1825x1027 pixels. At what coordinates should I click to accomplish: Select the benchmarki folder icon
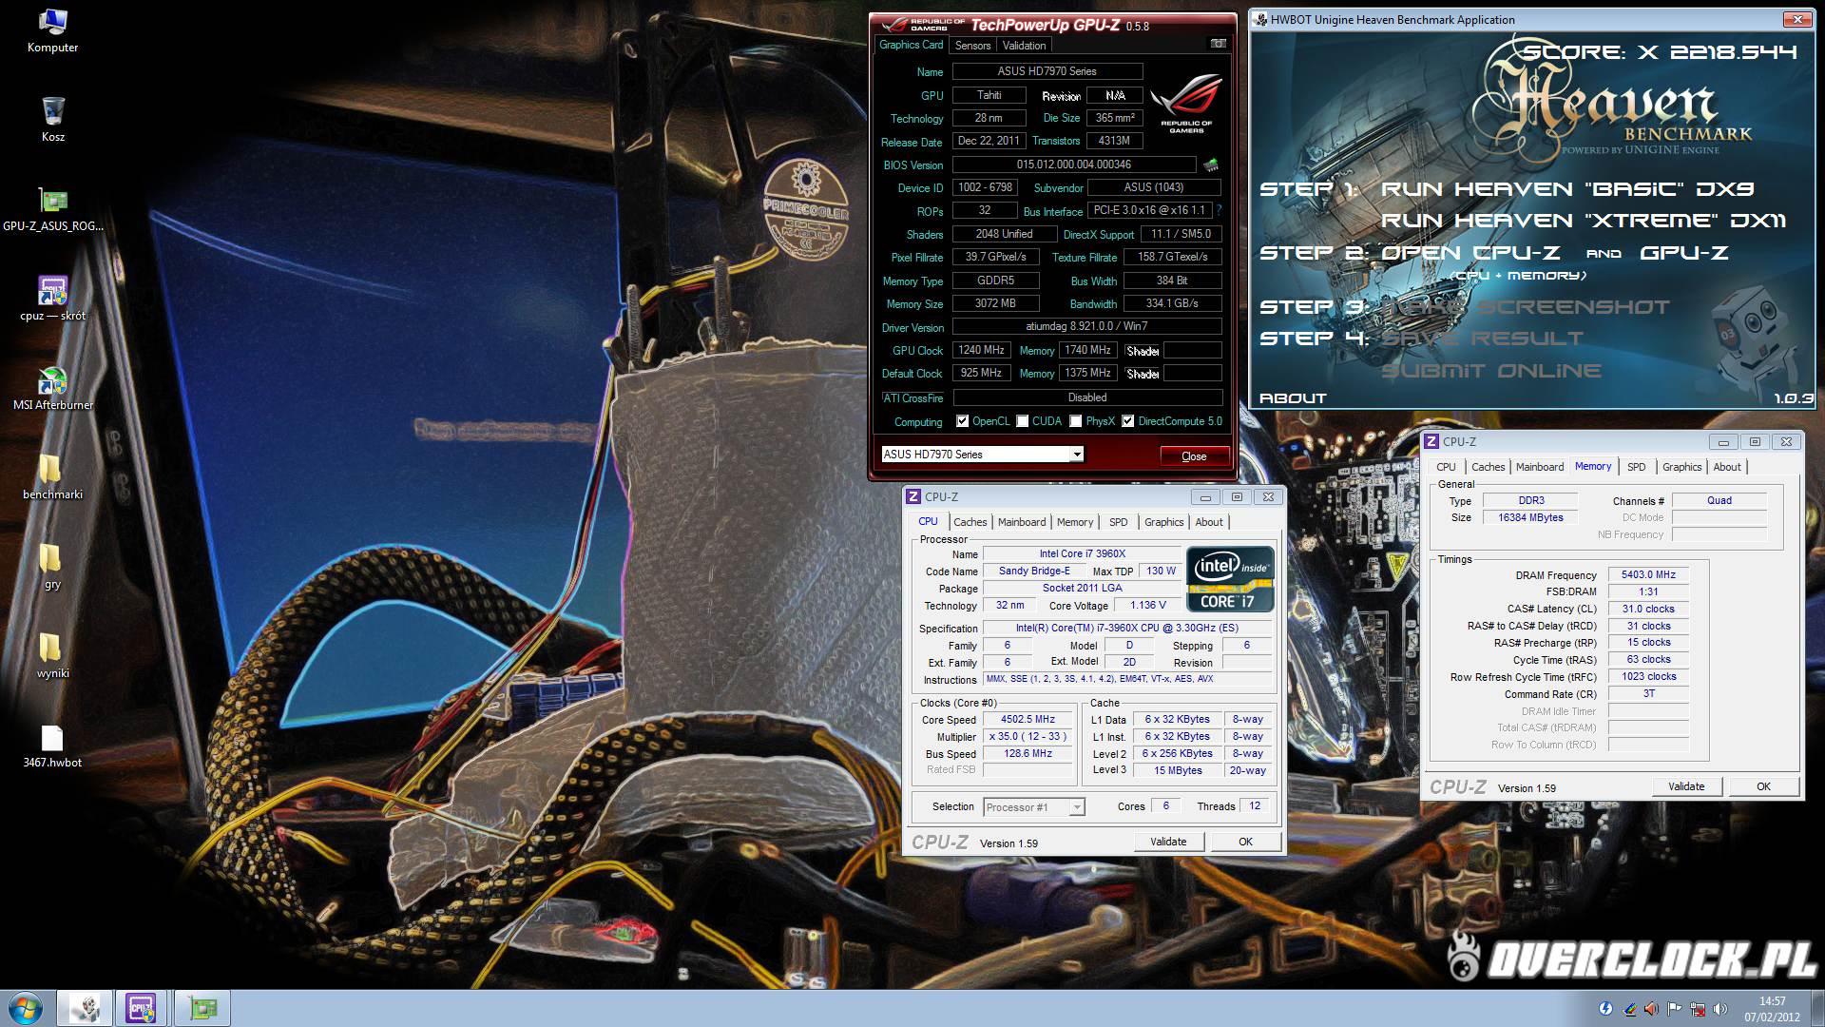coord(53,477)
